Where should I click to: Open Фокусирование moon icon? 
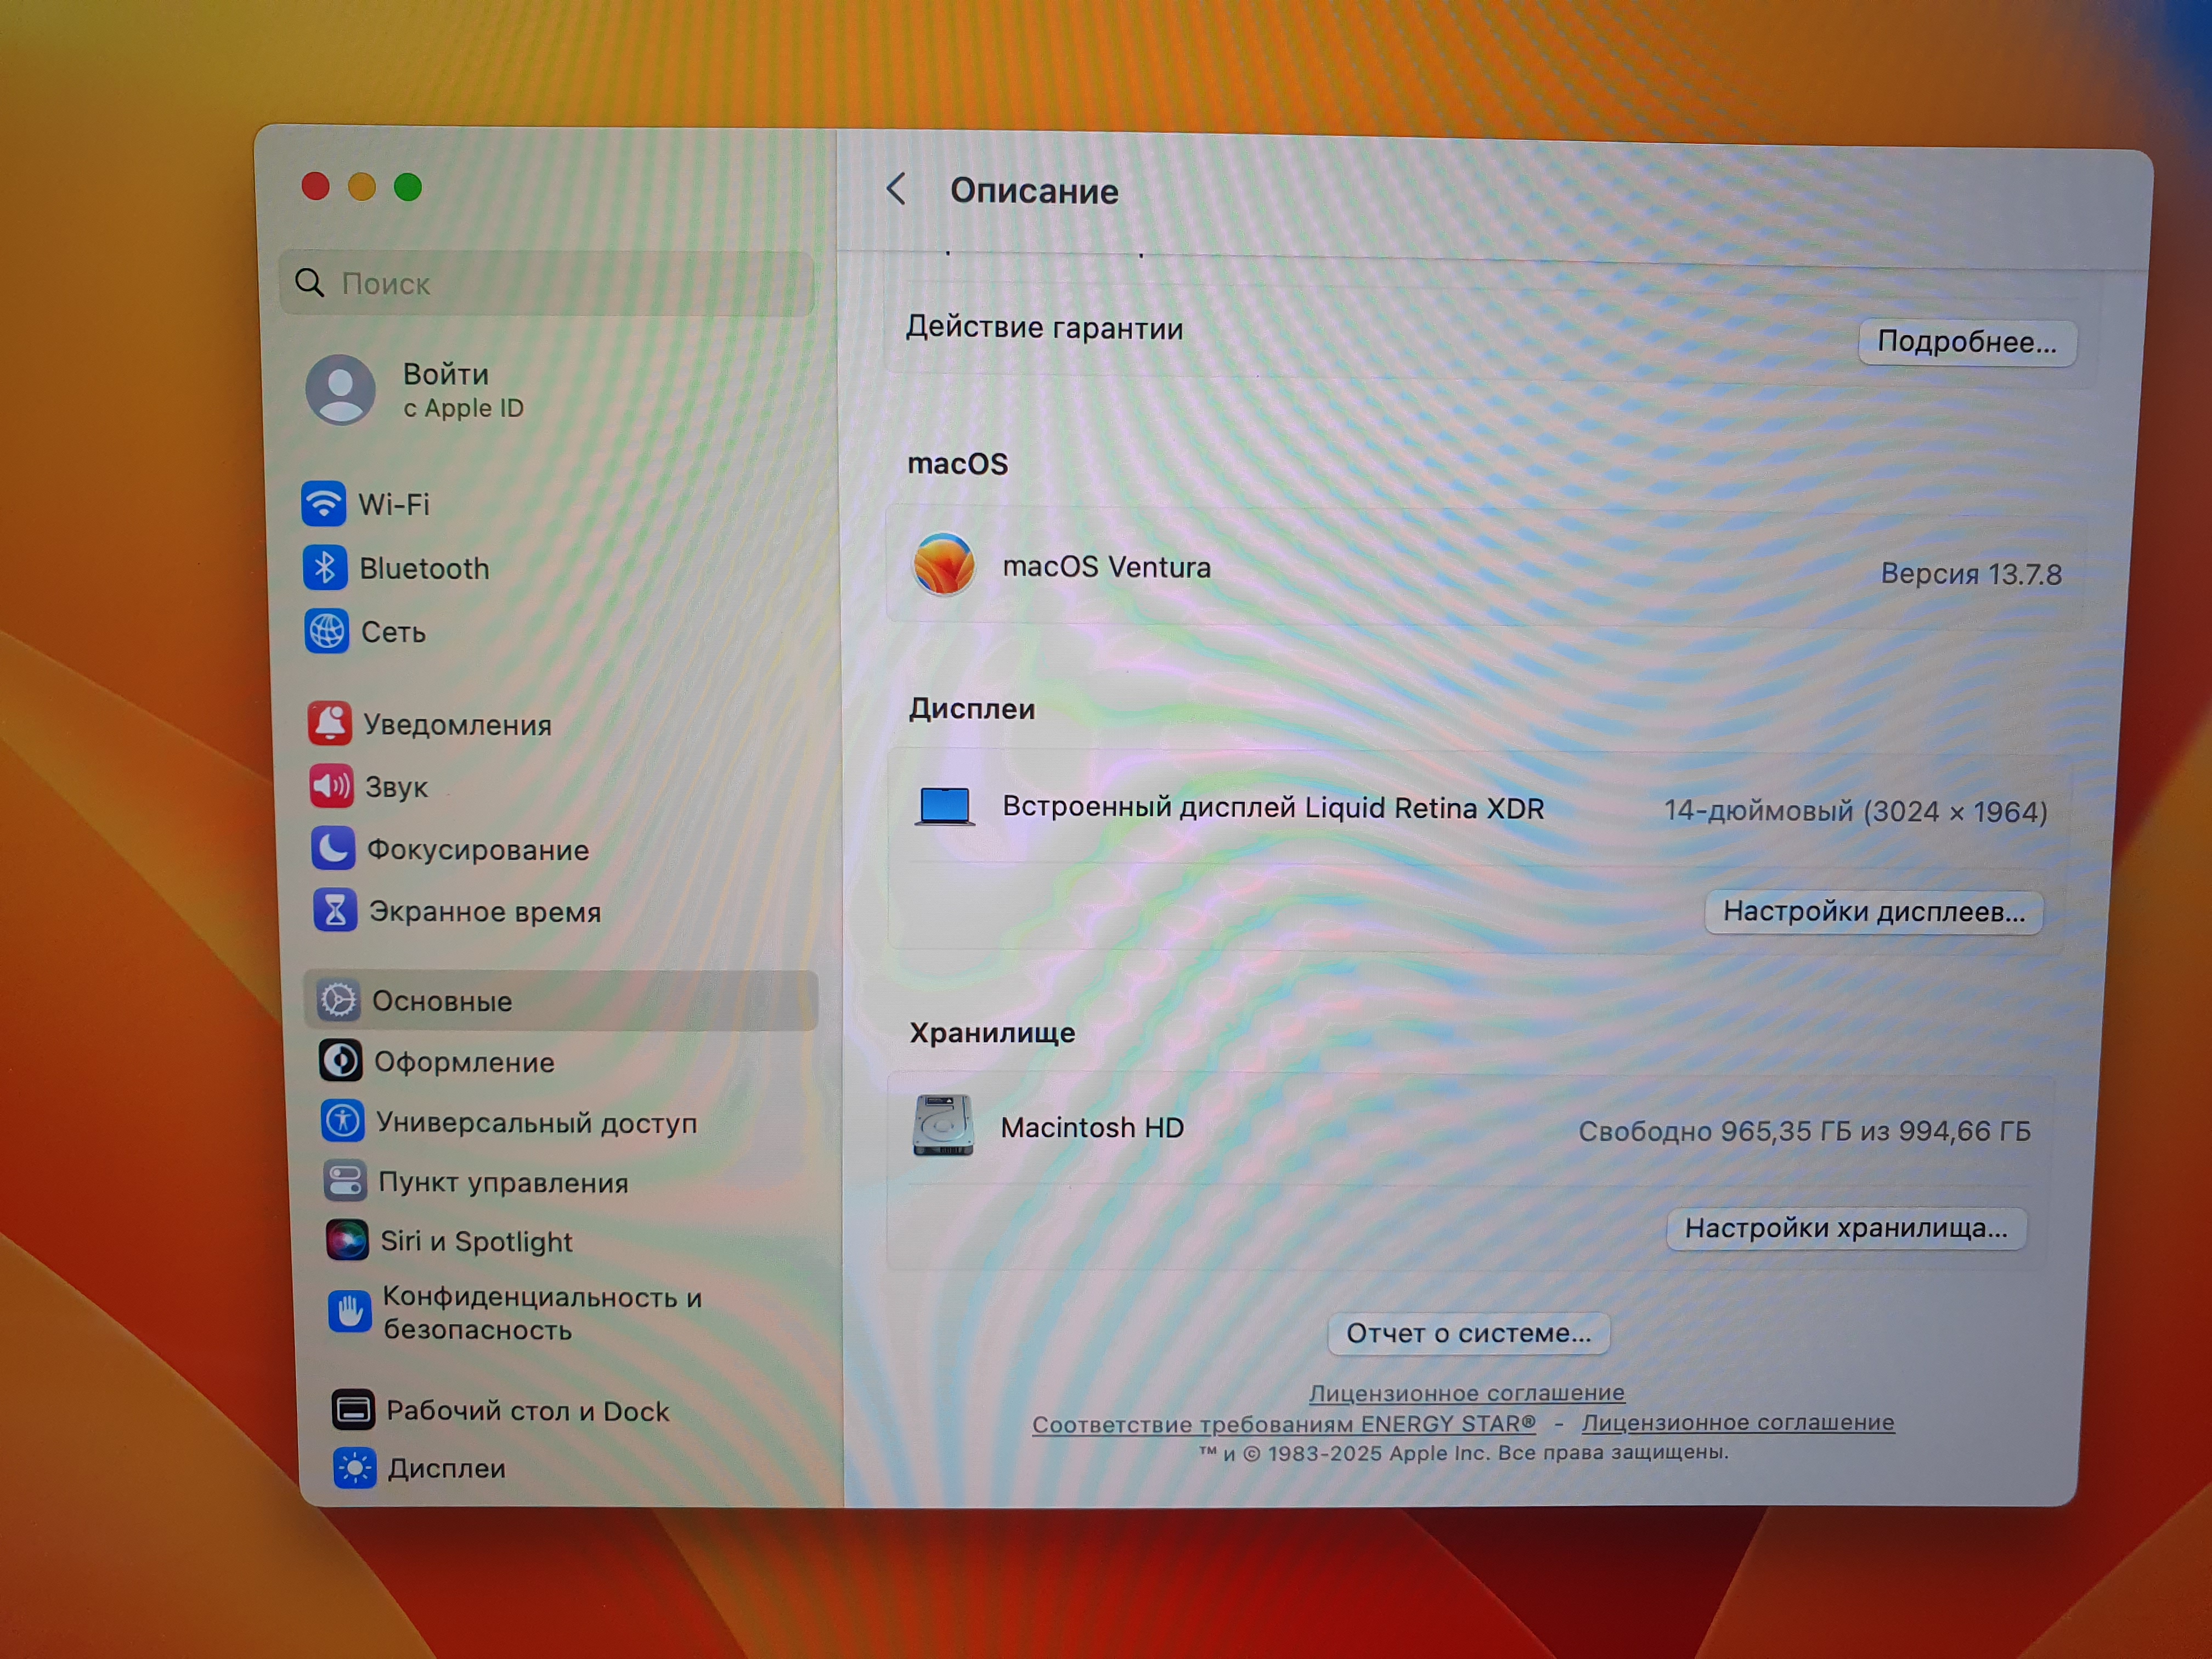[333, 848]
